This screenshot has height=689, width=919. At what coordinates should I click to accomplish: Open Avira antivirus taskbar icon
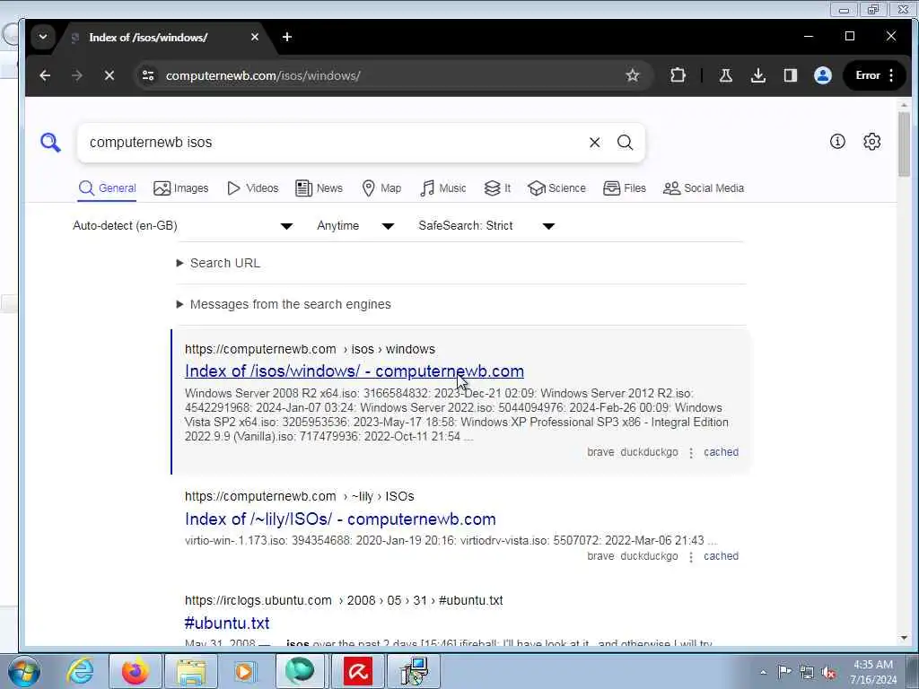(358, 671)
